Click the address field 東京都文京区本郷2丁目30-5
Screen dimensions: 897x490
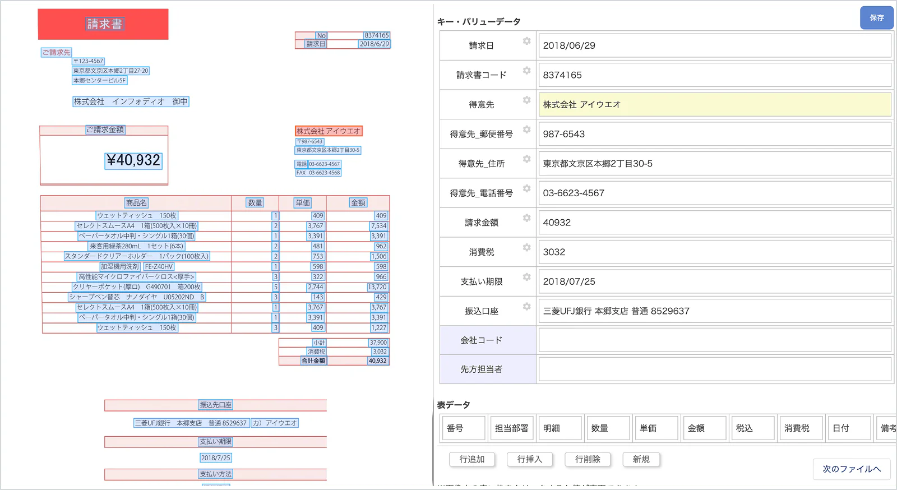[x=715, y=164]
